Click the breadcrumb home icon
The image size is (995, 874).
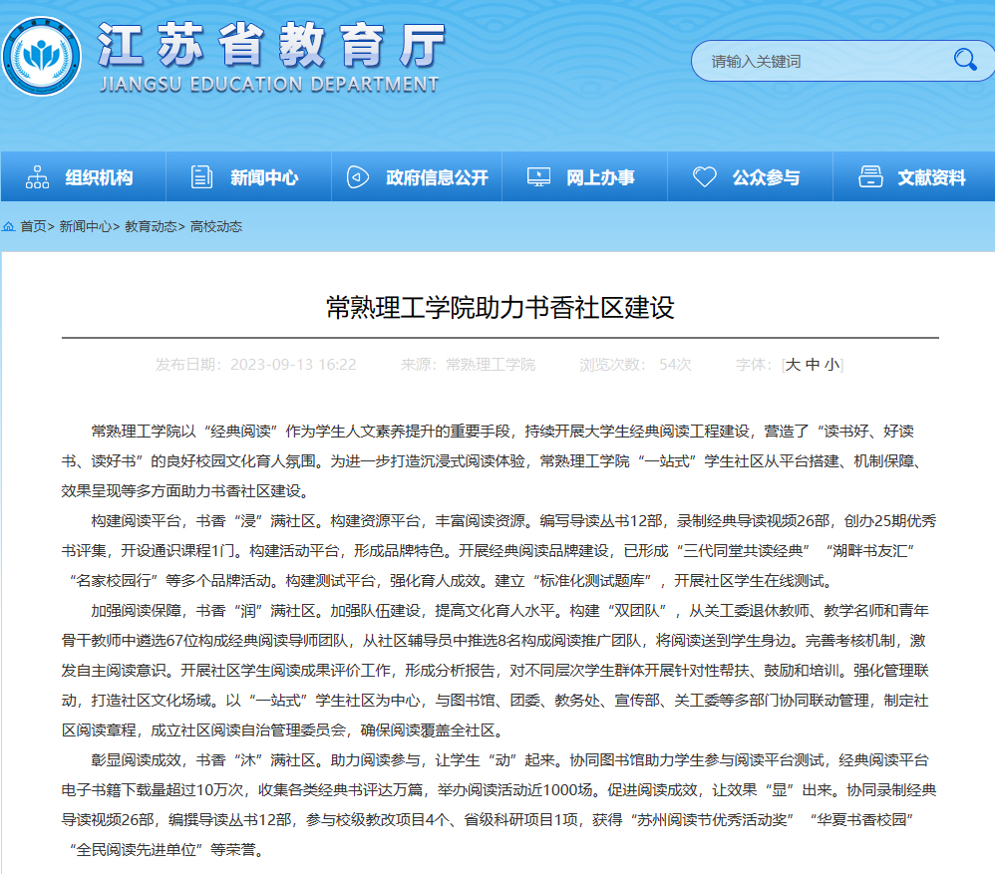[8, 226]
